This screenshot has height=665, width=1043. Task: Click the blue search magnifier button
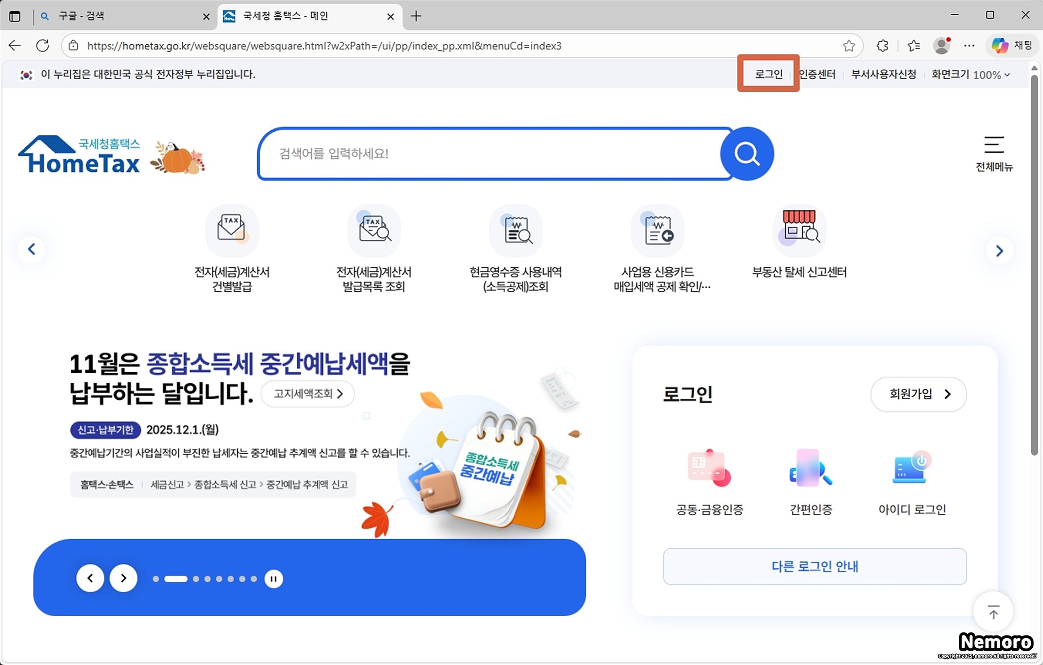(747, 154)
